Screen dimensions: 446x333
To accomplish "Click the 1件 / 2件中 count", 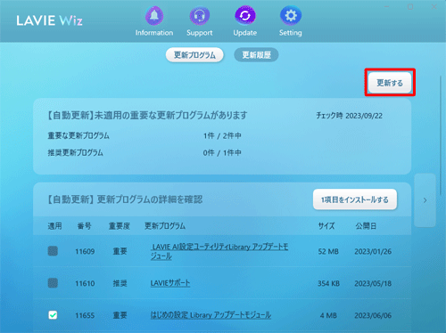I will (x=222, y=136).
